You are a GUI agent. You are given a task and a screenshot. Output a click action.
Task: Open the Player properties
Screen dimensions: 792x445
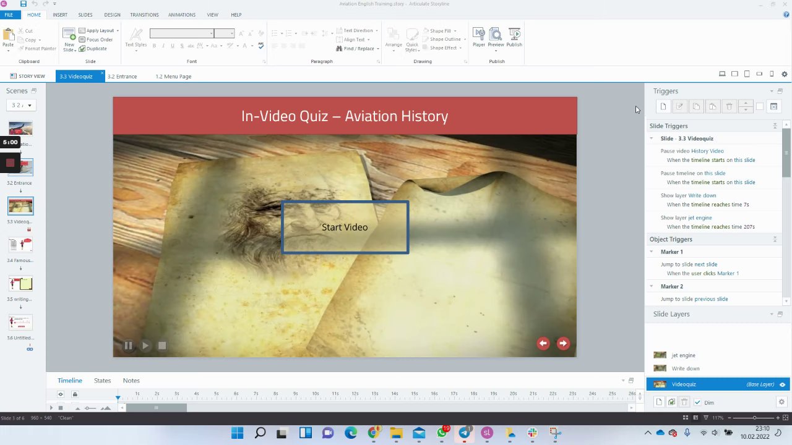[479, 37]
